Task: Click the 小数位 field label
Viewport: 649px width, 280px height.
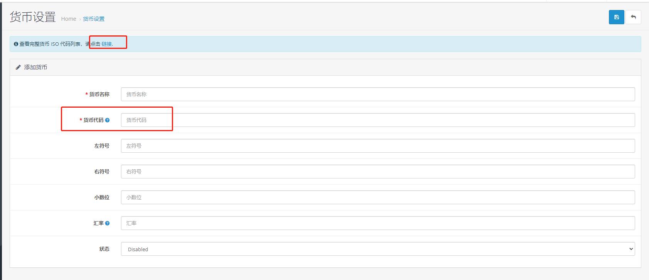Action: pos(102,197)
